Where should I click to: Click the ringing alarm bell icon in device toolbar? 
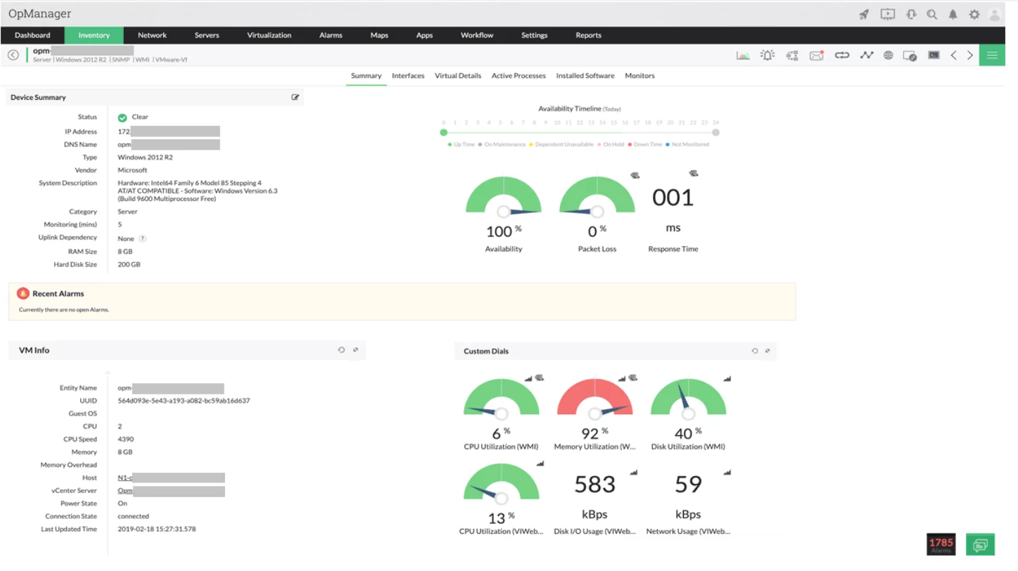(x=768, y=56)
